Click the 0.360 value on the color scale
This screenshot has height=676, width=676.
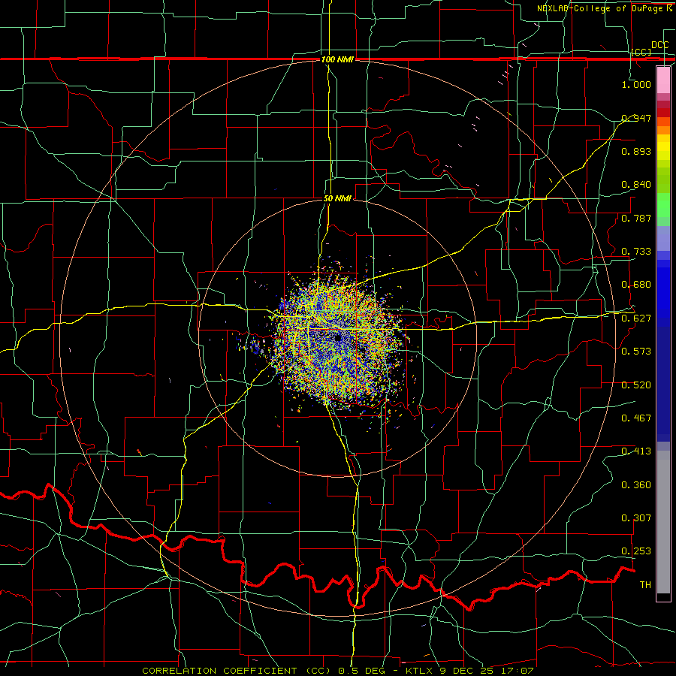(636, 485)
